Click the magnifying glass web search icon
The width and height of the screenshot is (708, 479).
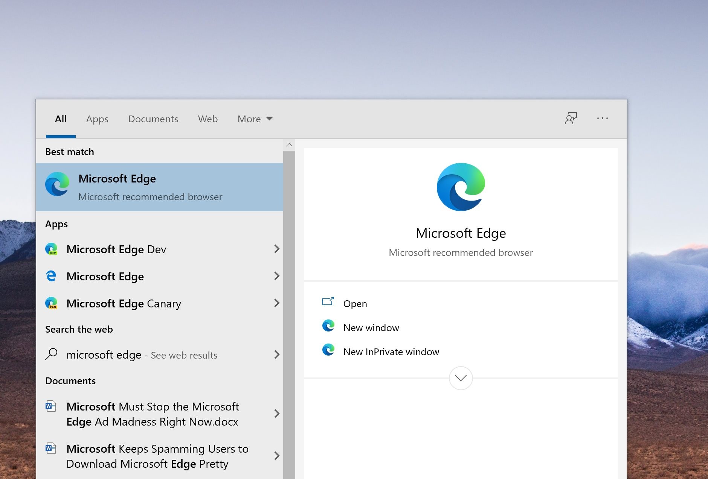pyautogui.click(x=51, y=354)
